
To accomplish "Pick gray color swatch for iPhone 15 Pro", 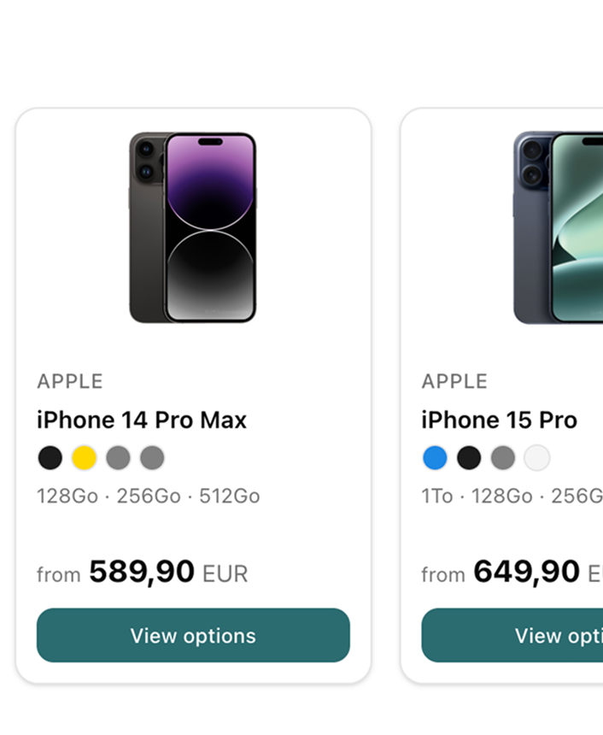I will pyautogui.click(x=503, y=458).
